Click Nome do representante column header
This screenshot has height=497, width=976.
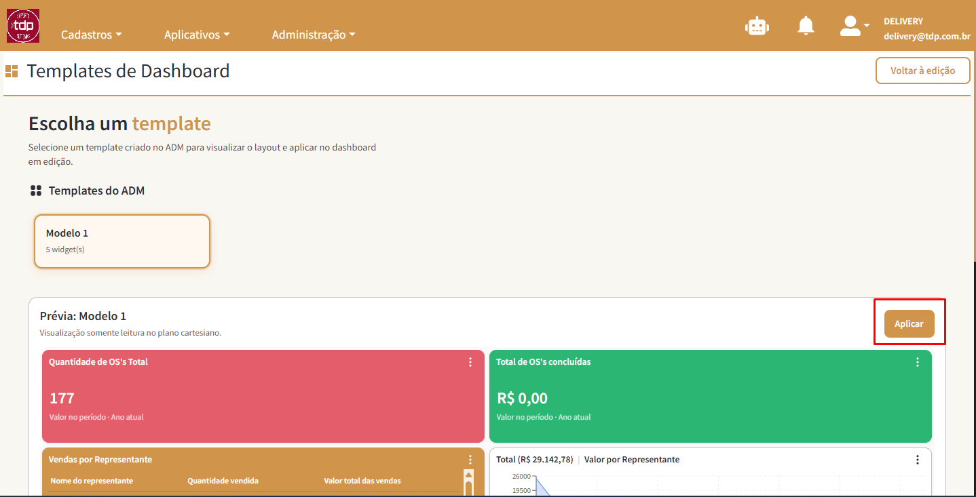[92, 481]
